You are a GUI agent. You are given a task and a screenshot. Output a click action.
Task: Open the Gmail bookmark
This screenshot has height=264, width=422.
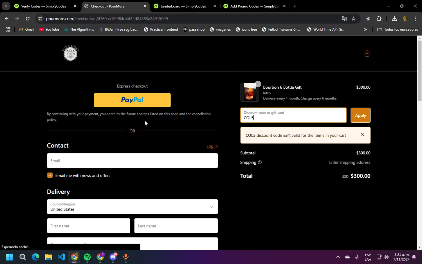[26, 29]
